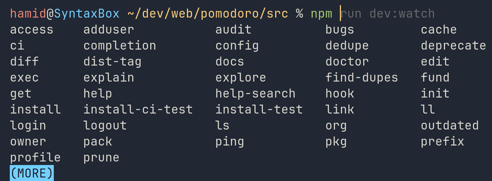Click the path ~/dev/web/pomodoro/src in the prompt
Screen dimensions: 492x181
pyautogui.click(x=208, y=14)
